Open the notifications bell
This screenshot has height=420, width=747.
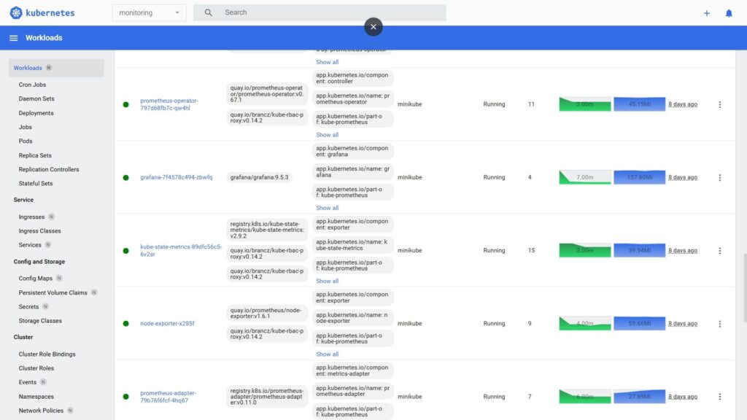(729, 13)
